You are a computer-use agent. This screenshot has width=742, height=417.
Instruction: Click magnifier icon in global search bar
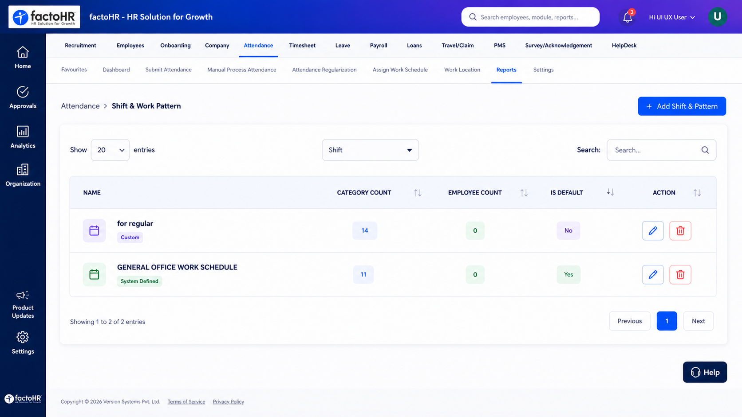point(473,17)
